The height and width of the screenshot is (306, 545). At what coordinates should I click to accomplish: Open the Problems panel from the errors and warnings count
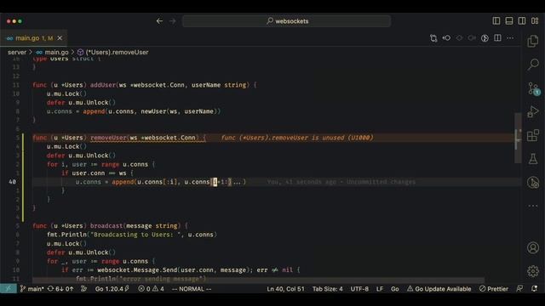(x=151, y=289)
